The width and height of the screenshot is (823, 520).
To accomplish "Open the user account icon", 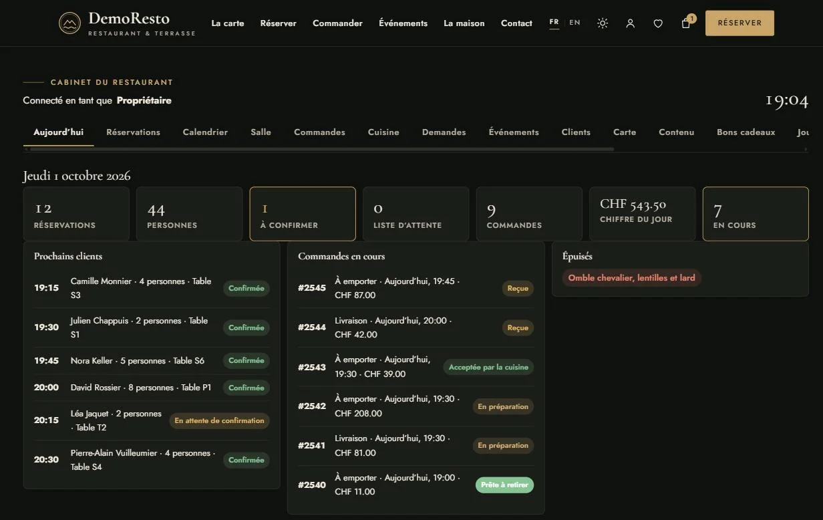I will point(630,23).
